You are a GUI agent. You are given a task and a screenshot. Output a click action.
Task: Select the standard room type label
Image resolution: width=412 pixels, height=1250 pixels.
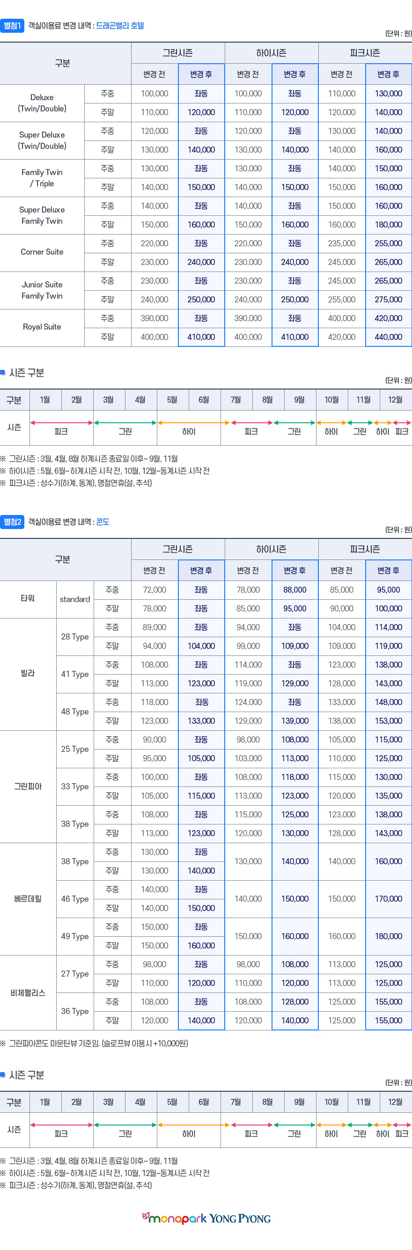coord(75,599)
